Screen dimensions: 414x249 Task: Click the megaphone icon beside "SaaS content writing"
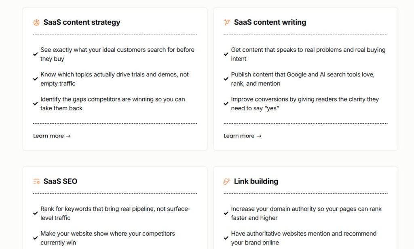tap(226, 22)
